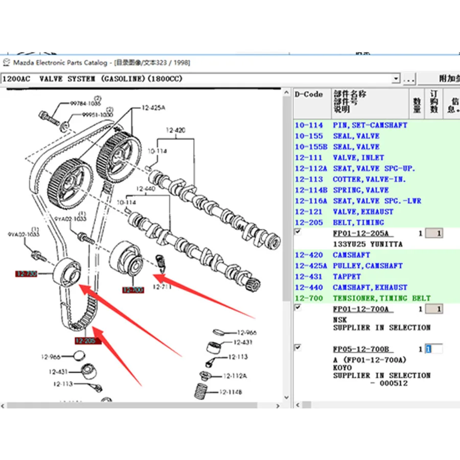
Task: Click the ellipsis browse button
Action: tap(409, 79)
